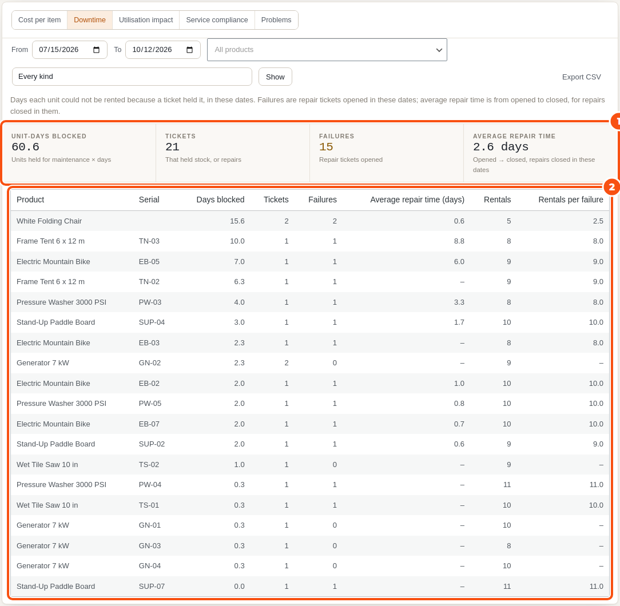
Task: Click serial SUP-02 in the table
Action: (x=152, y=444)
